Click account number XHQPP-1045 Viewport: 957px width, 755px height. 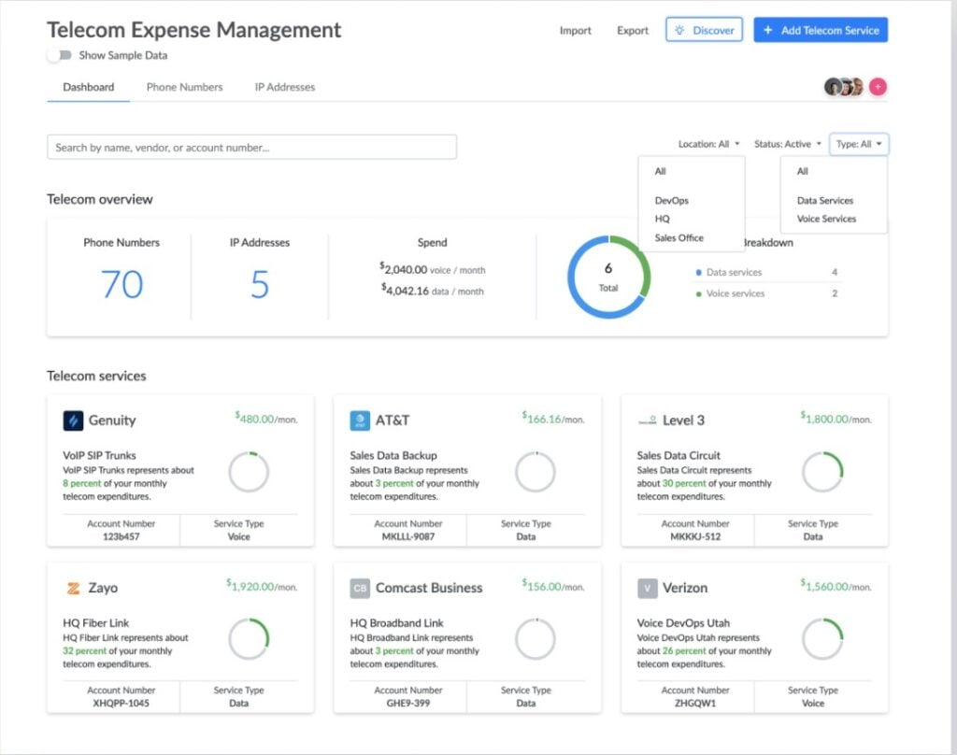click(121, 703)
